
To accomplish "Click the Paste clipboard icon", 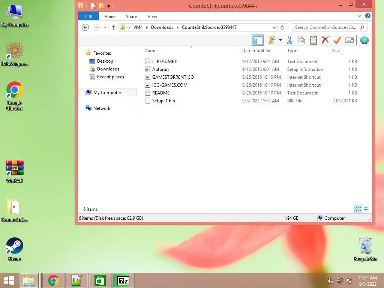I will (x=313, y=40).
